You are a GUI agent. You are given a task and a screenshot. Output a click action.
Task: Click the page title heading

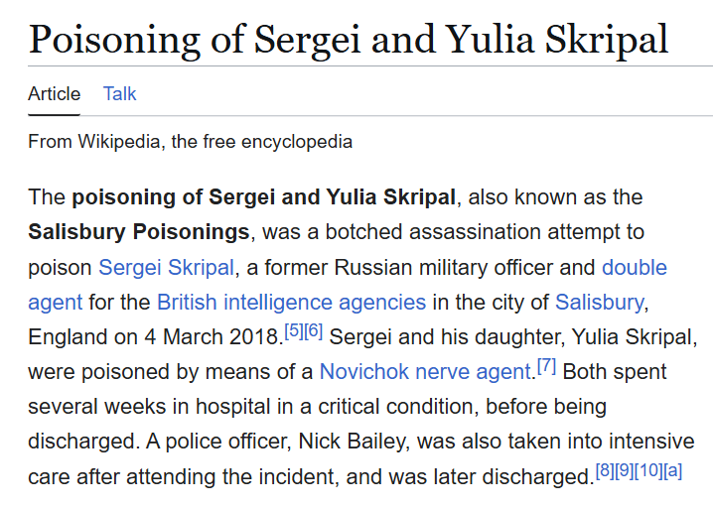click(x=349, y=40)
